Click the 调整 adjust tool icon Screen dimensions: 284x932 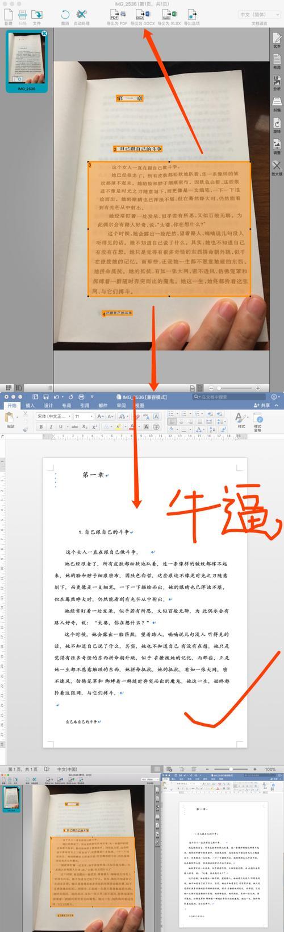277,147
